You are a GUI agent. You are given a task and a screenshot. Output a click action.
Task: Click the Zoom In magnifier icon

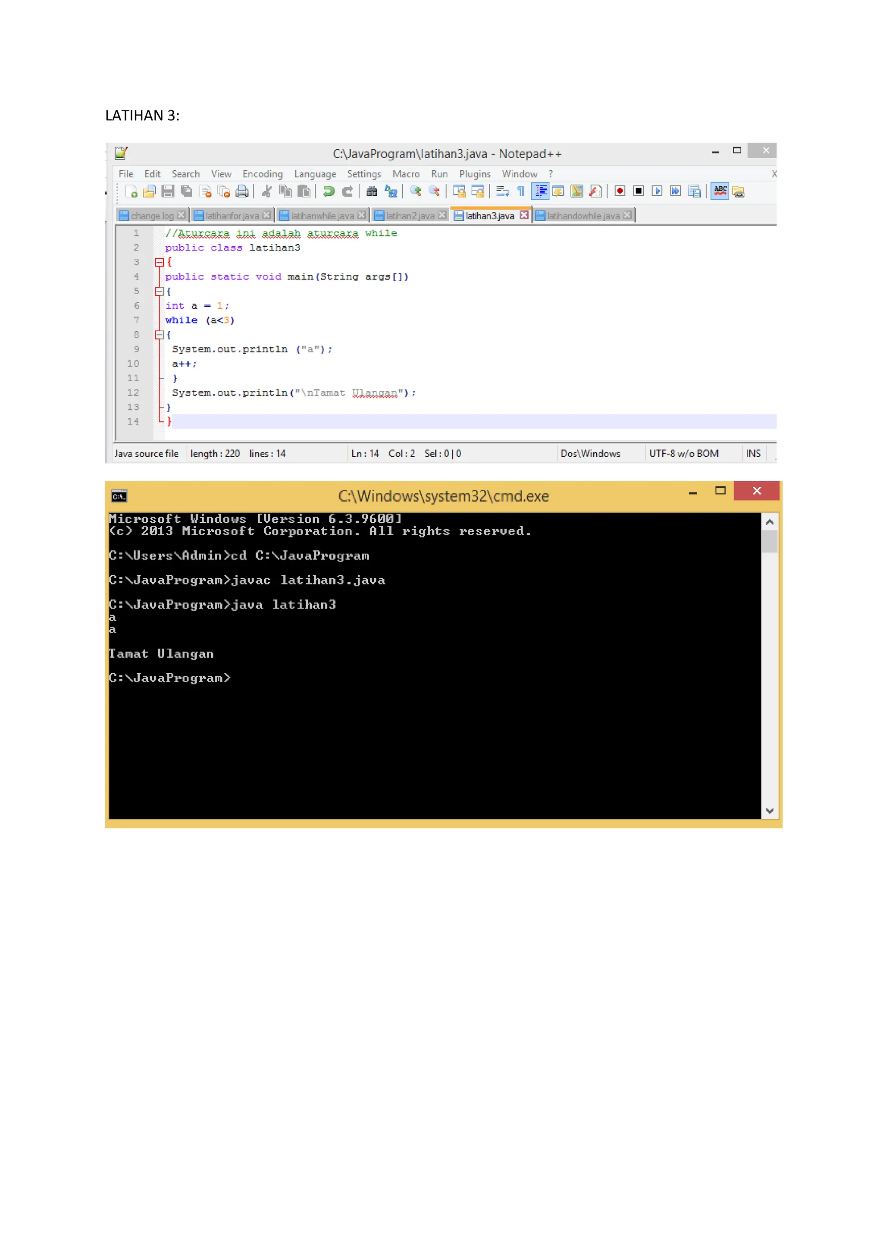pyautogui.click(x=415, y=191)
